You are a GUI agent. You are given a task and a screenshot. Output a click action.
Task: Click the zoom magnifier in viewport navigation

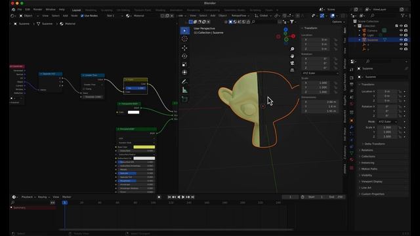click(292, 49)
